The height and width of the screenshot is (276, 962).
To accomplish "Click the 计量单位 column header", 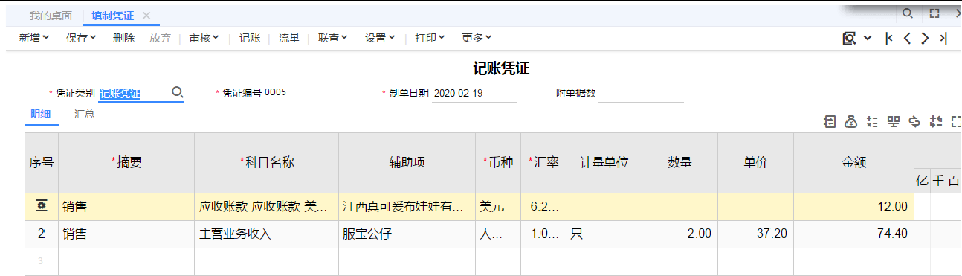I will [x=604, y=163].
